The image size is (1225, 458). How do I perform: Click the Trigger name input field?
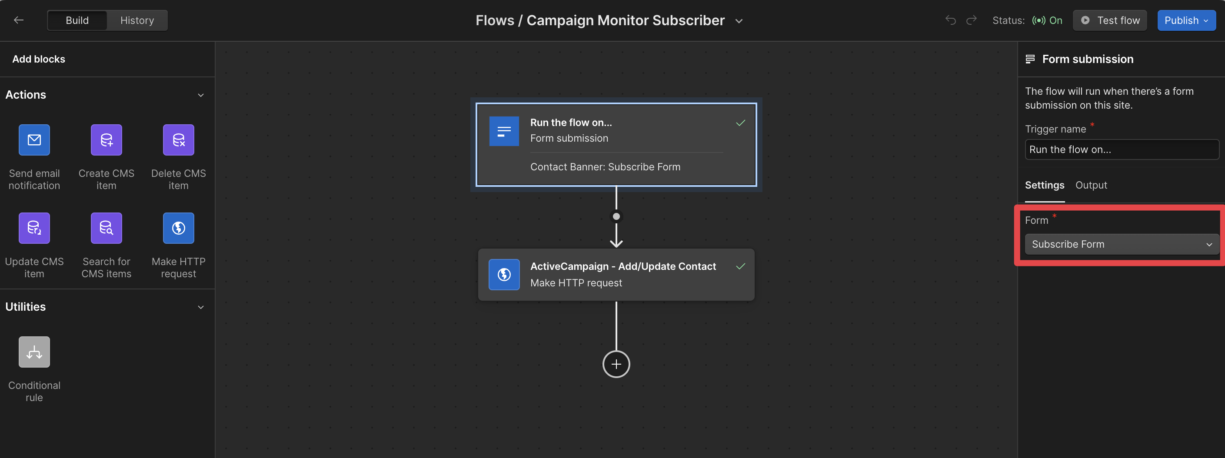1122,149
